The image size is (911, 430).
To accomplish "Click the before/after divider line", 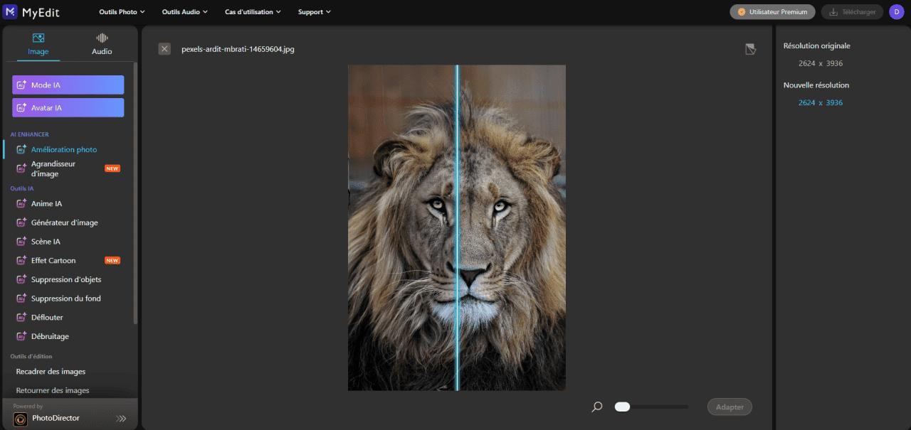I will pos(457,227).
